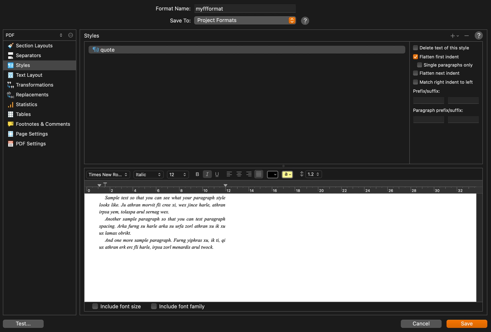Viewport: 491px width, 332px height.
Task: Click the Bold formatting icon
Action: point(197,174)
